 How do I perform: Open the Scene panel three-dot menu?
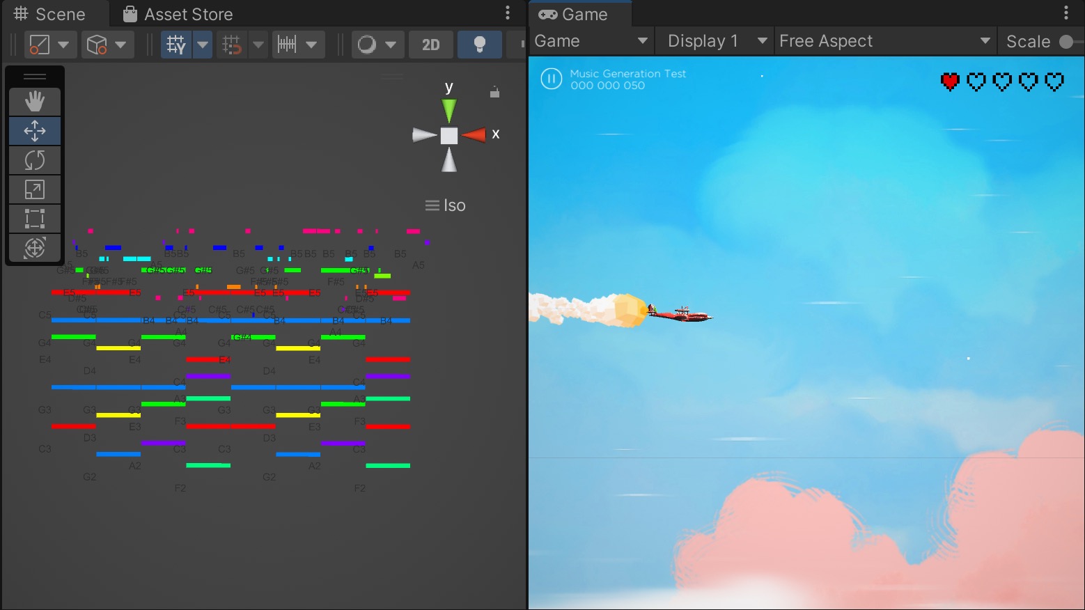coord(508,13)
